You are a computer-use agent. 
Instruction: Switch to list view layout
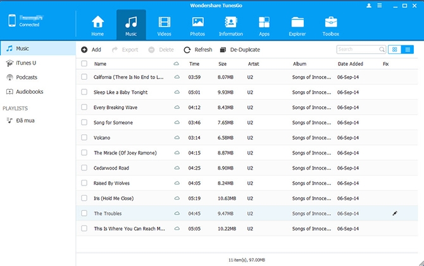408,49
